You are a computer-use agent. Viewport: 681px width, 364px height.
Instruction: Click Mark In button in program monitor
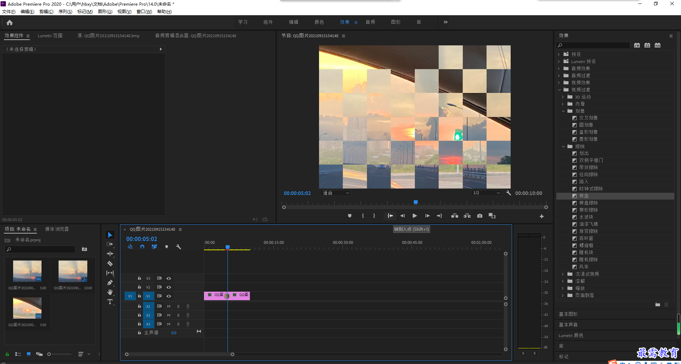coord(363,215)
